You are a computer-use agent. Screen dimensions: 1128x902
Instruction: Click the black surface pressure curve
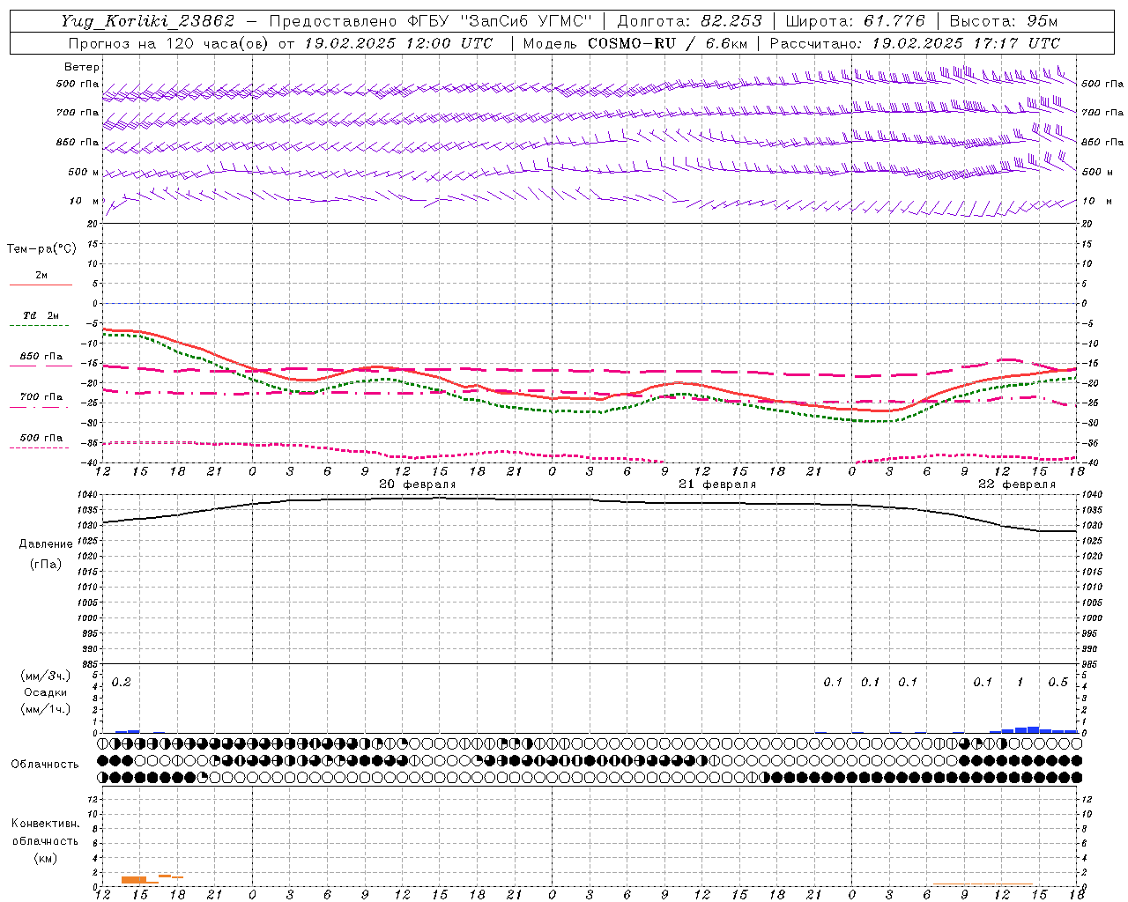pos(590,499)
